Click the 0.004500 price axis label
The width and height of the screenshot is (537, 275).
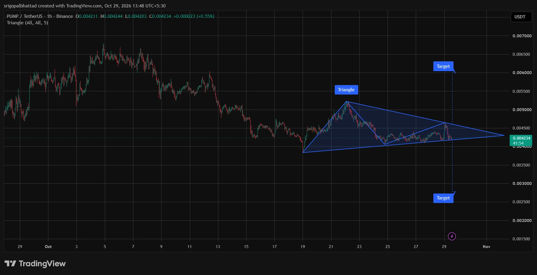tap(521, 128)
